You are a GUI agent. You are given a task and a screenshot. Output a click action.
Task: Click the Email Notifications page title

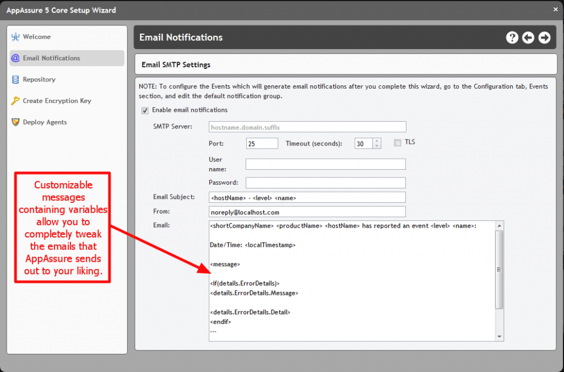click(x=181, y=37)
